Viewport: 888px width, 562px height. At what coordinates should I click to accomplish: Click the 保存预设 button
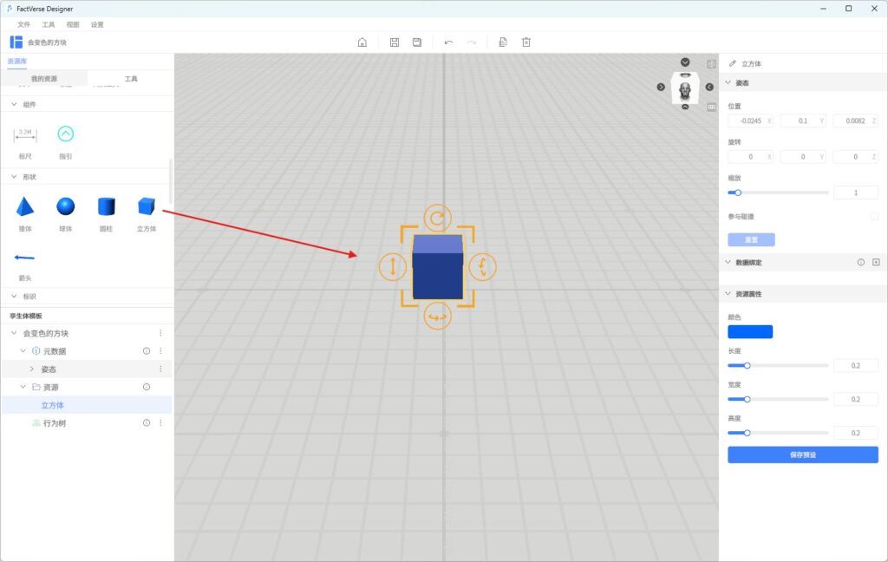coord(802,454)
